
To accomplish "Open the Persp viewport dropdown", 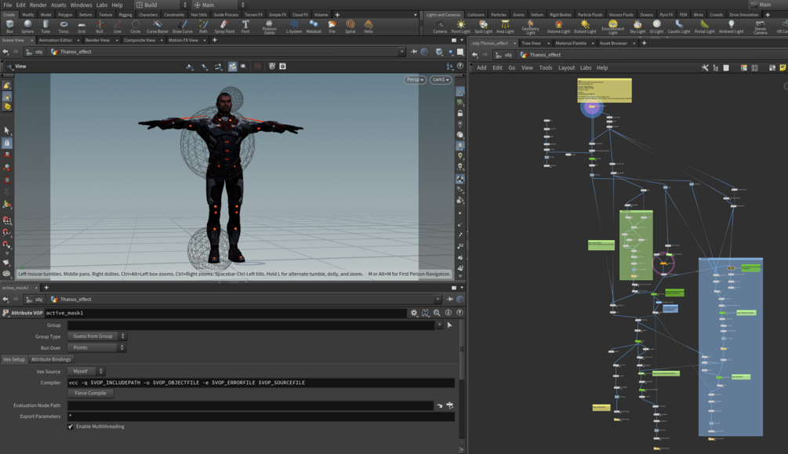I will (415, 80).
